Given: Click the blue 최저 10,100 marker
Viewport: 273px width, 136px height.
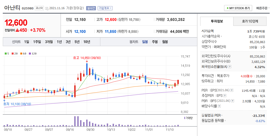Looking at the screenshot, I should pos(17,104).
